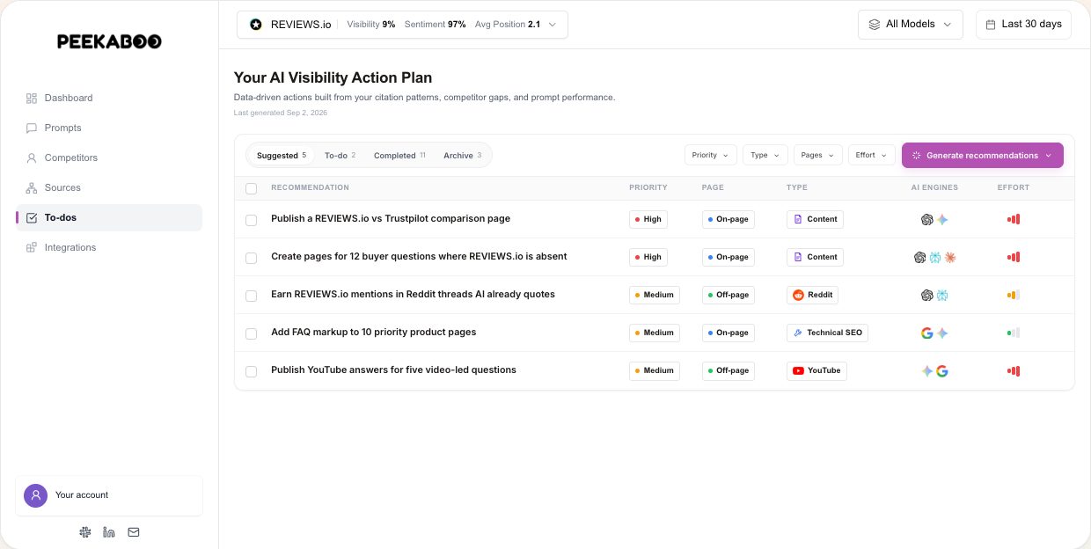Click the REVIEWS.io star logo icon
The height and width of the screenshot is (549, 1091).
click(255, 25)
